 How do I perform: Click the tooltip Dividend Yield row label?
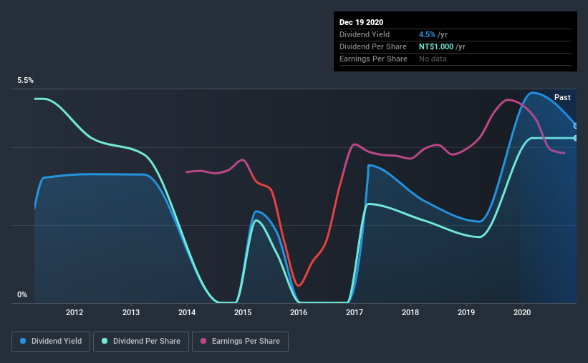point(365,34)
